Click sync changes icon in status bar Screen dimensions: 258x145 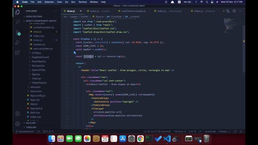tap(39, 131)
